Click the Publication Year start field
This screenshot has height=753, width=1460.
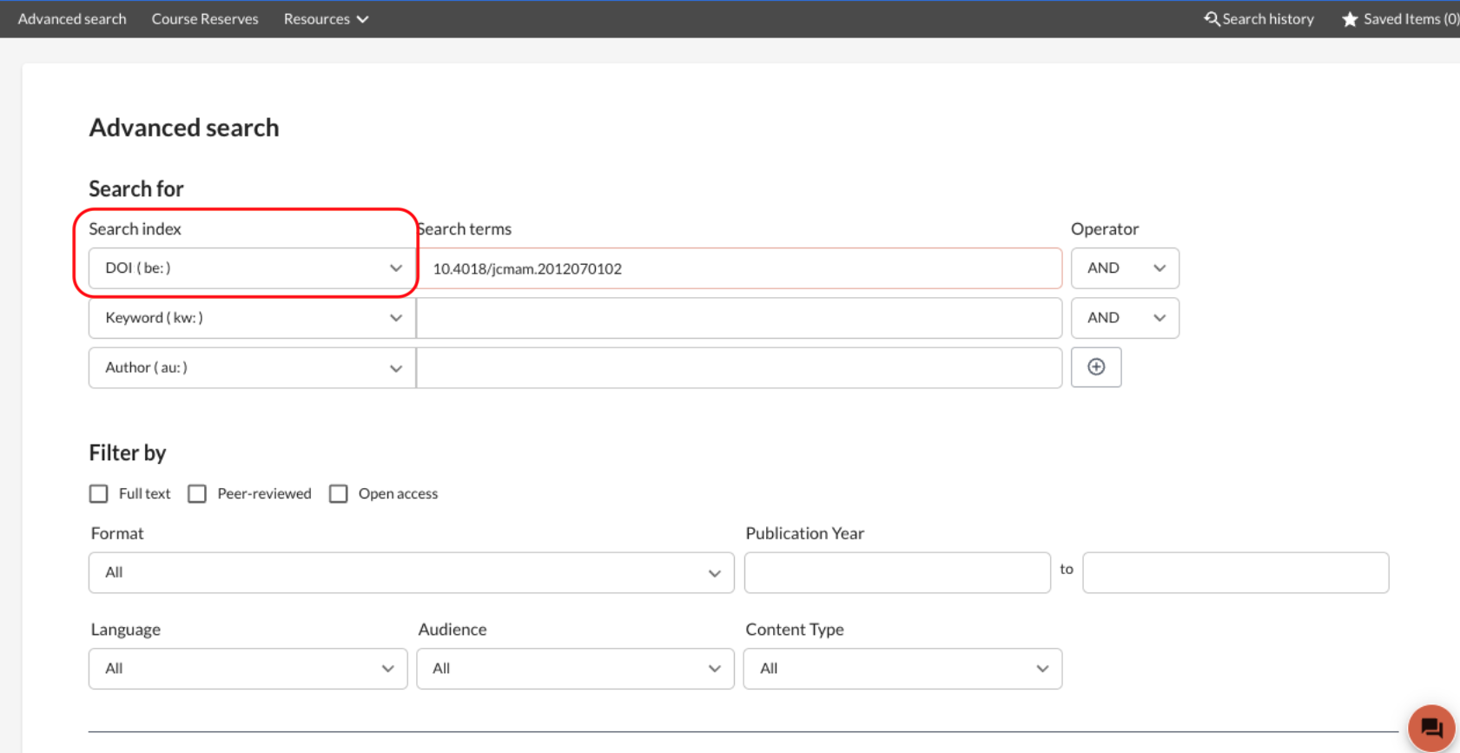(897, 573)
